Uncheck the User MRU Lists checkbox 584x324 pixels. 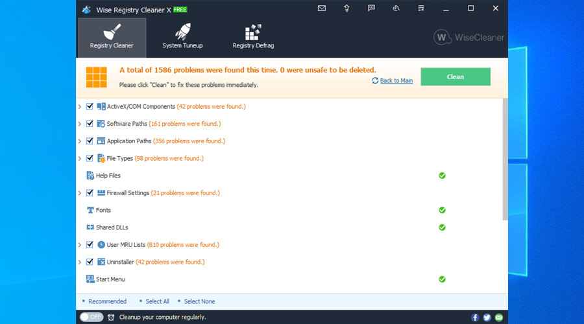(90, 244)
